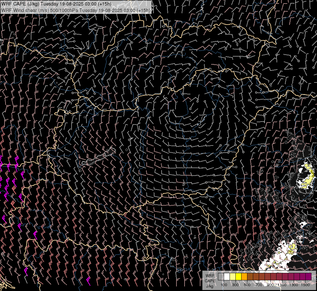Select the bright yellow legend swatch
The height and width of the screenshot is (291, 317).
click(x=239, y=276)
